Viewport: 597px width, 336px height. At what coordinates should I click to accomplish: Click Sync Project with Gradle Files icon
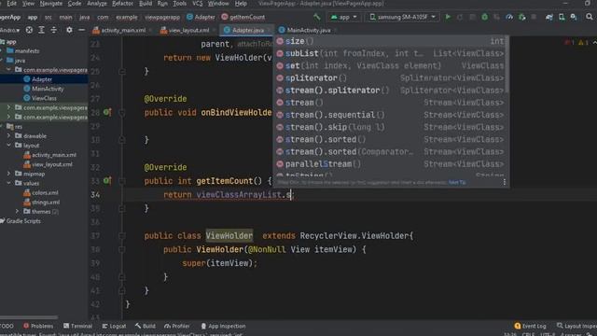[549, 17]
